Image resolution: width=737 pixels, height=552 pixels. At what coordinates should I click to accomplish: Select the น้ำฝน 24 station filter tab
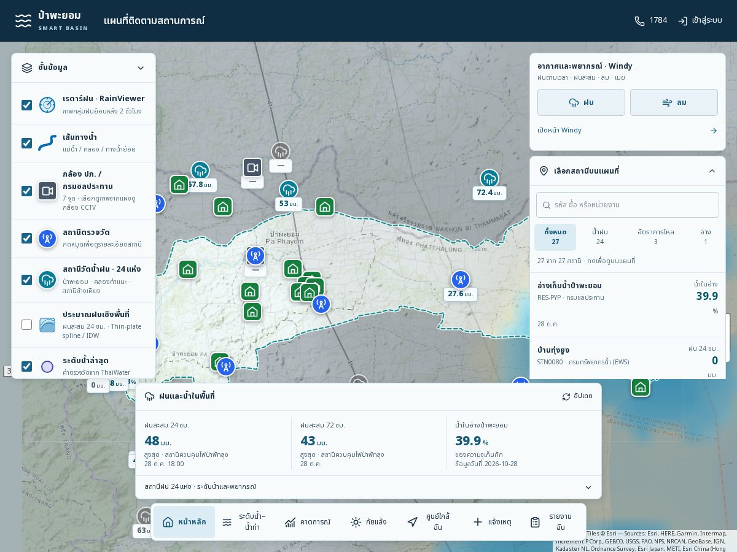[x=600, y=237]
